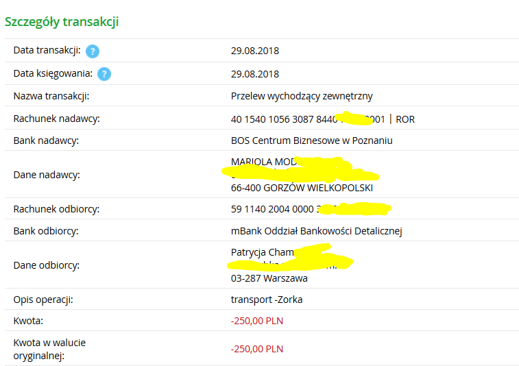Click the ROR account type text
Viewport: 519px width, 366px height.
(405, 119)
